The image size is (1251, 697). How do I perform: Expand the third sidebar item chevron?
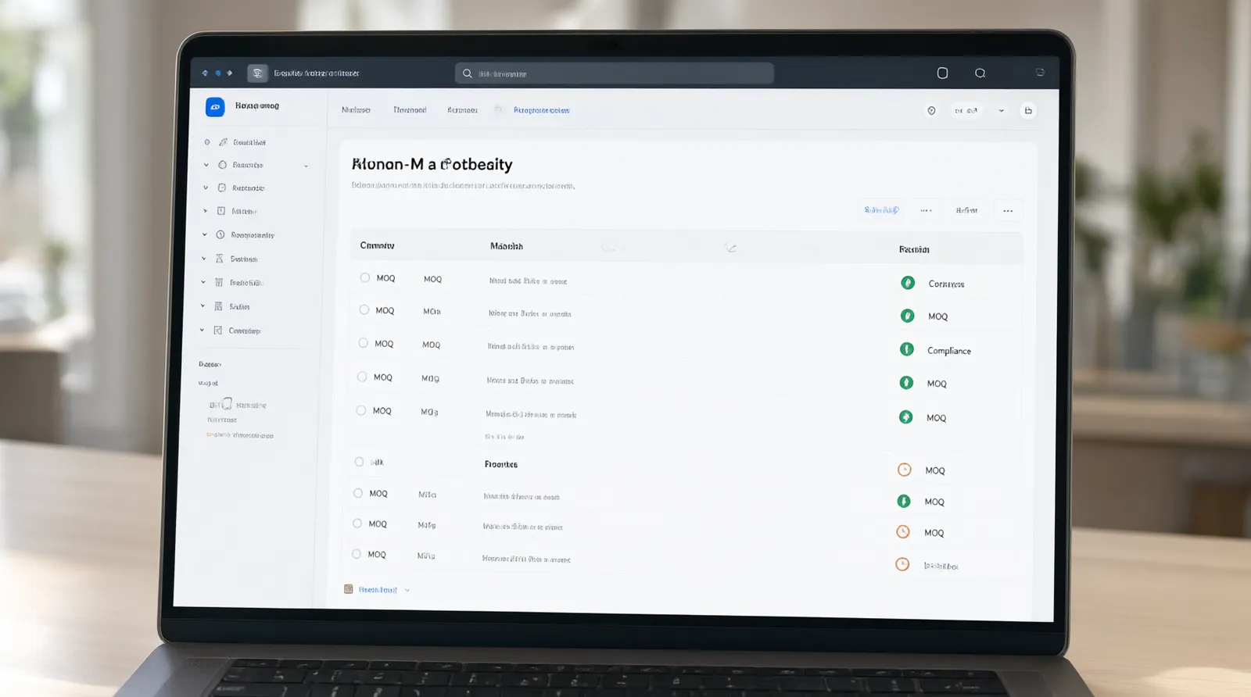[206, 188]
